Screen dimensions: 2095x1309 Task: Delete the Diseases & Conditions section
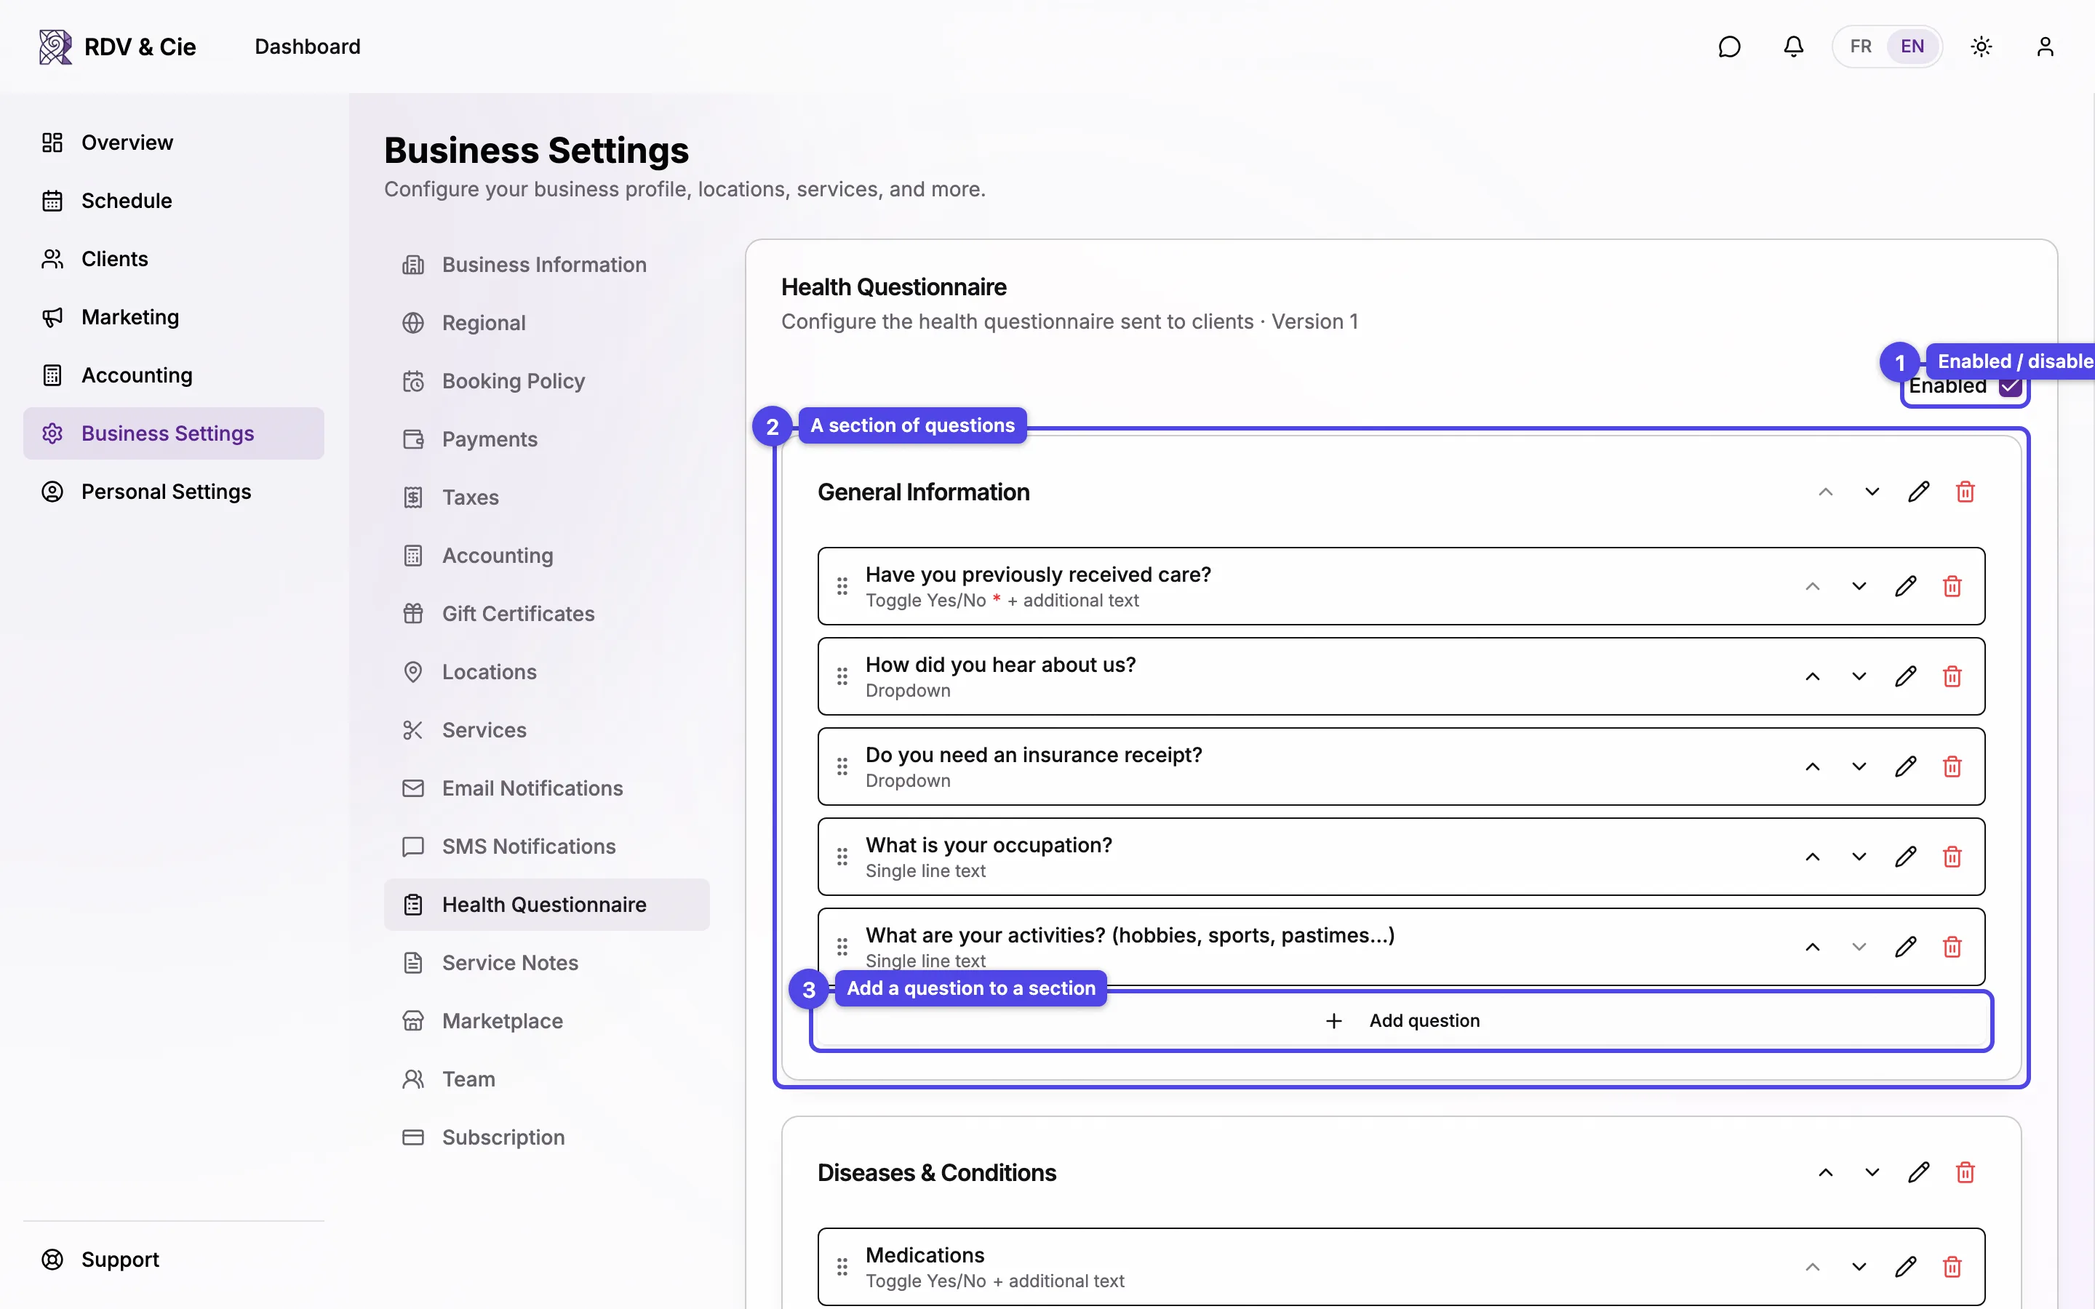click(x=1965, y=1172)
